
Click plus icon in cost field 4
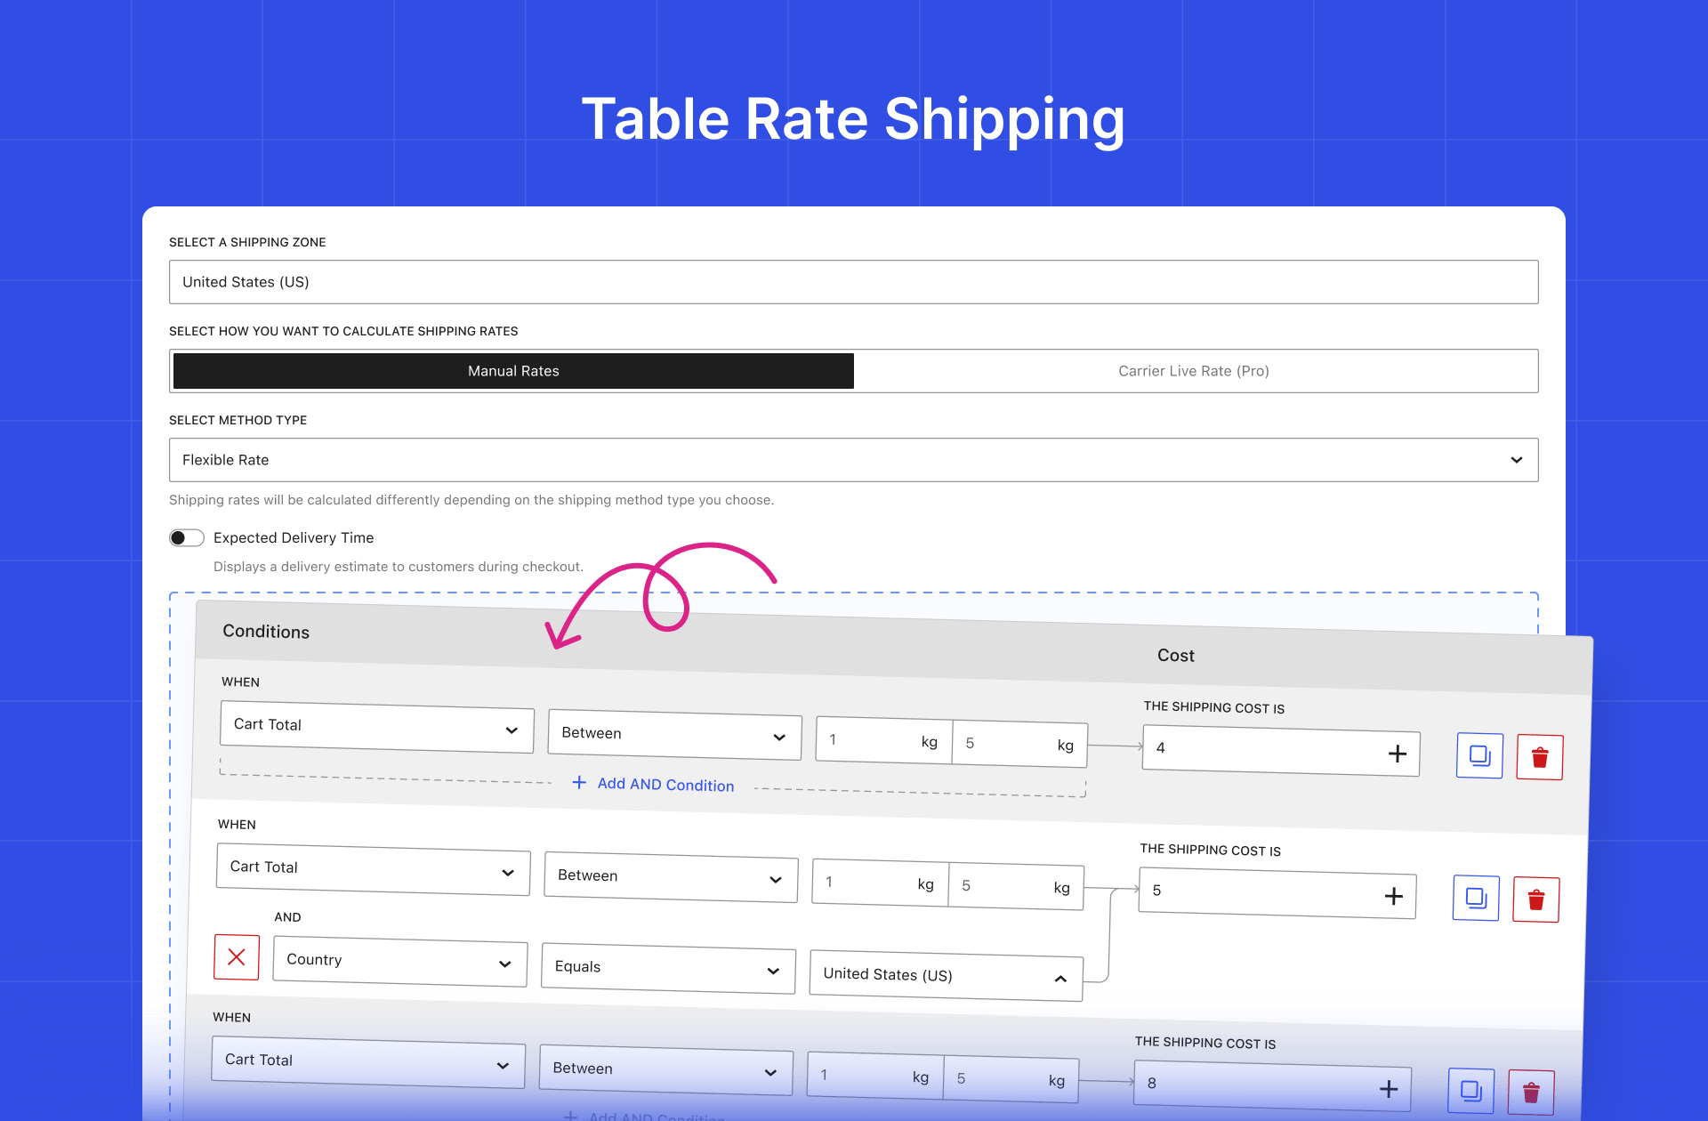pyautogui.click(x=1398, y=754)
